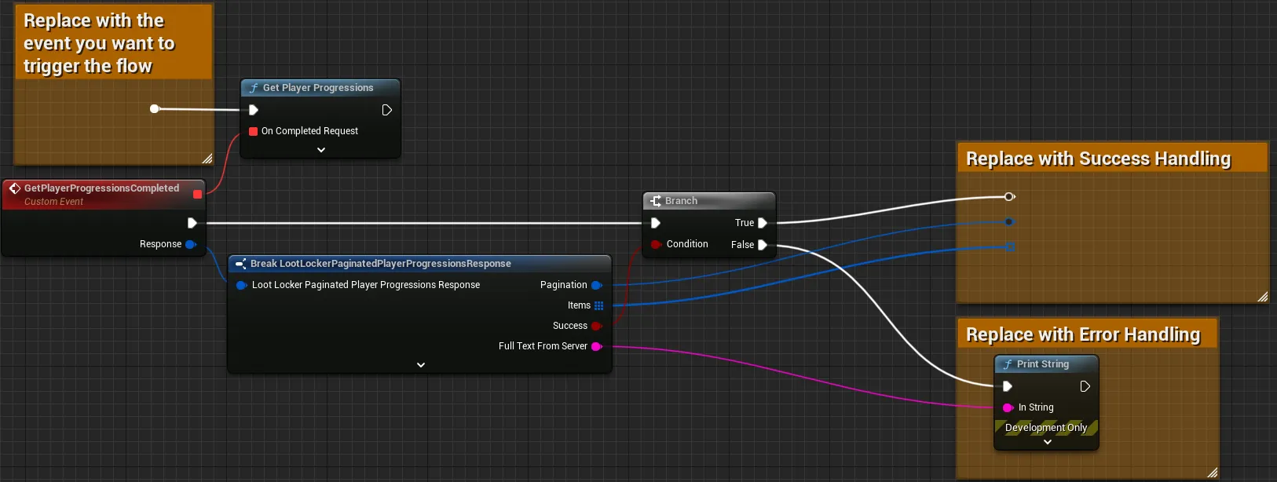The width and height of the screenshot is (1277, 482).
Task: Select Replace with Error Handling comment title
Action: [1083, 334]
